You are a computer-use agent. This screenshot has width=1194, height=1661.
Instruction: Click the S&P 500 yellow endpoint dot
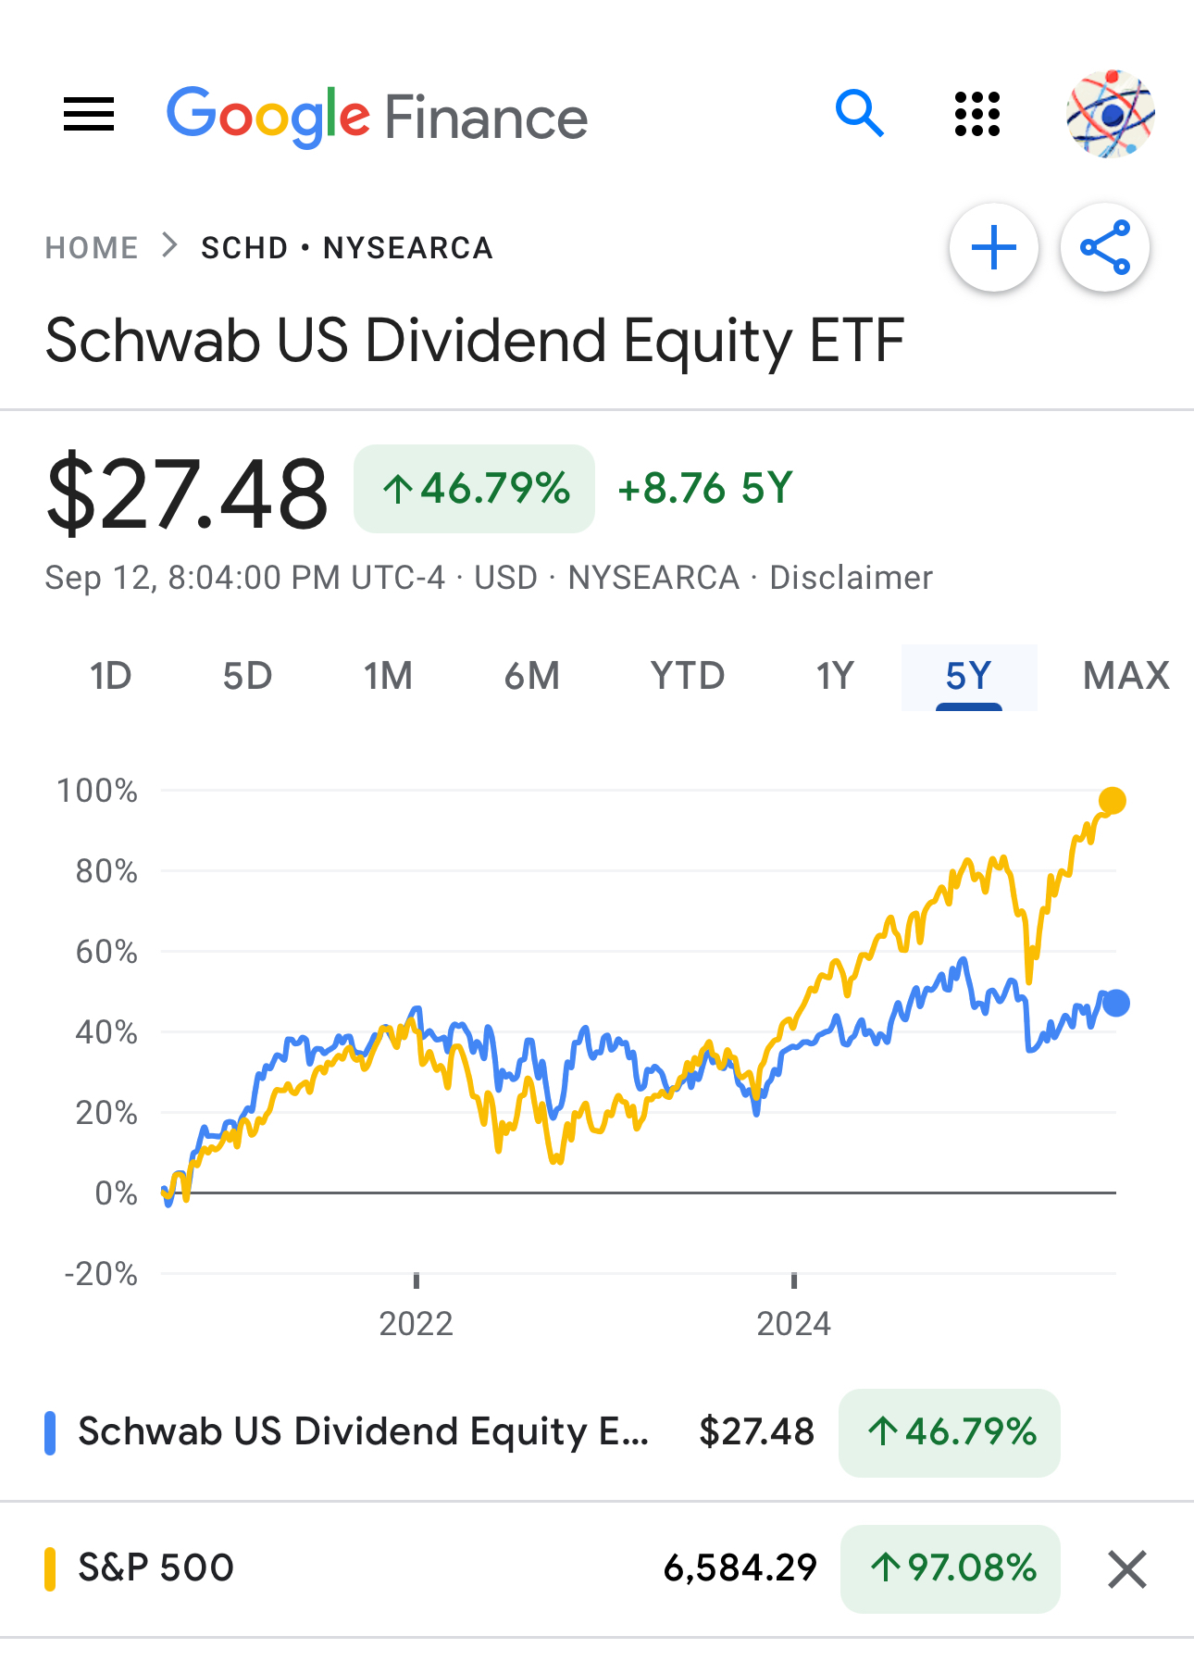coord(1112,801)
